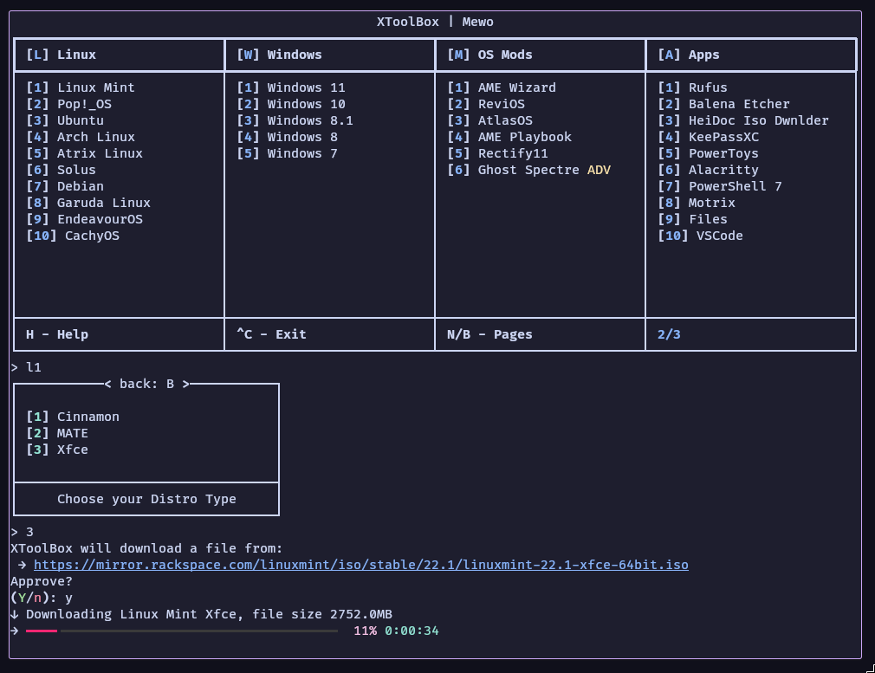Click the CachyOS entry
The image size is (875, 673).
(73, 236)
